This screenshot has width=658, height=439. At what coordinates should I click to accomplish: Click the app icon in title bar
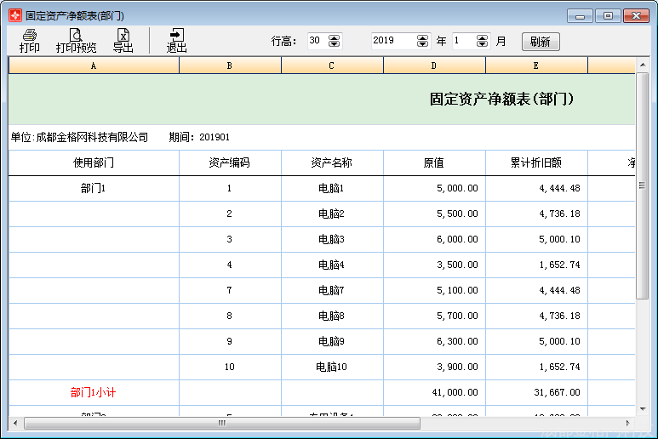coord(15,15)
